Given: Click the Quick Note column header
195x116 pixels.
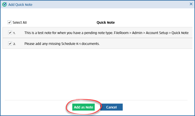Looking at the screenshot, I should pyautogui.click(x=106, y=23).
